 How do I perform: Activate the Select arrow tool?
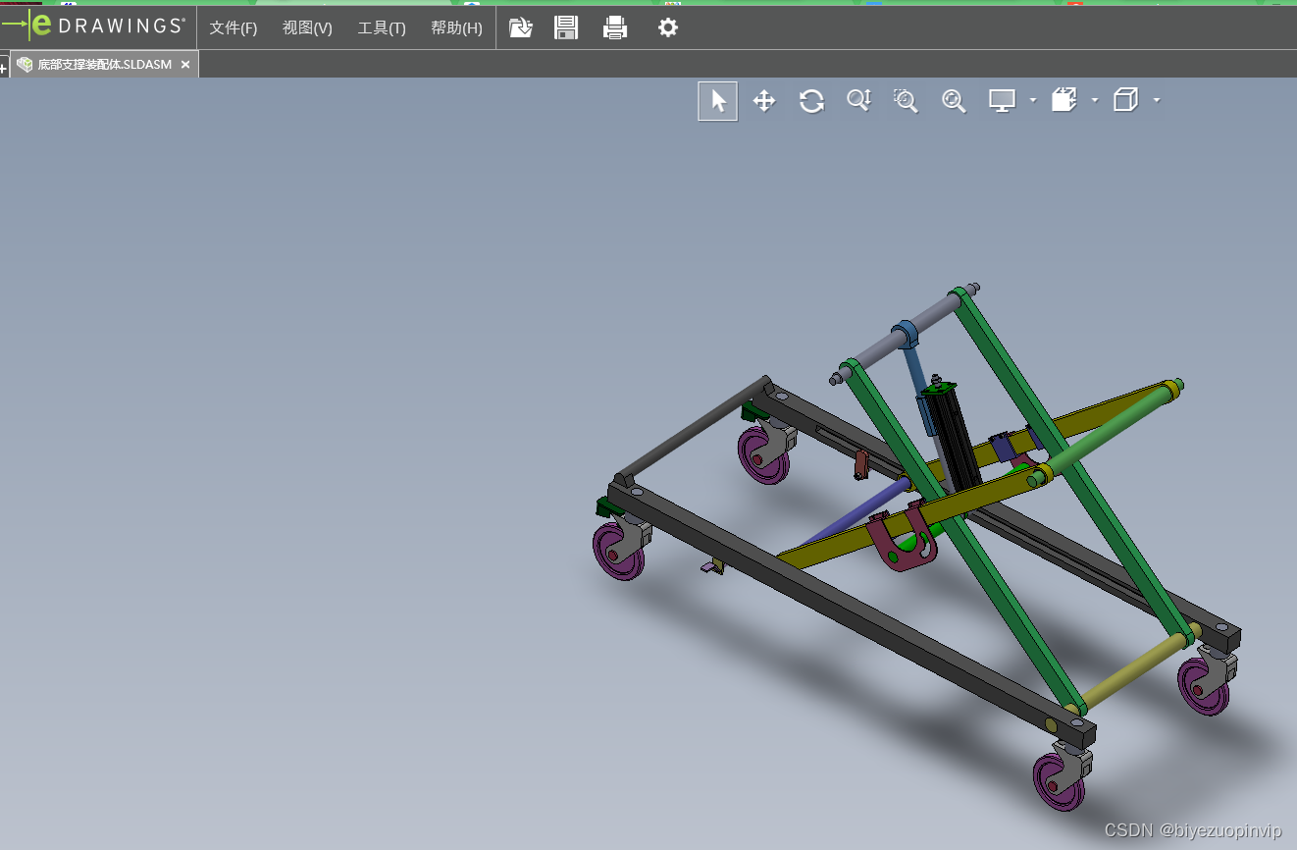[718, 101]
